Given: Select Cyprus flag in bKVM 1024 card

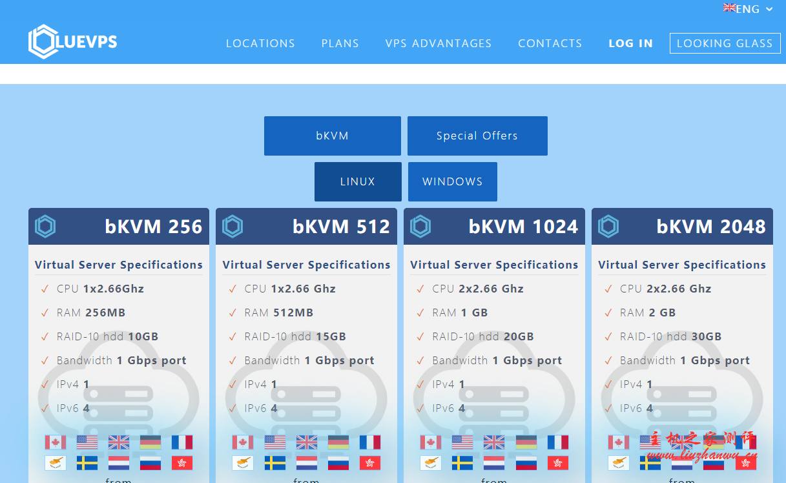Looking at the screenshot, I should point(431,463).
